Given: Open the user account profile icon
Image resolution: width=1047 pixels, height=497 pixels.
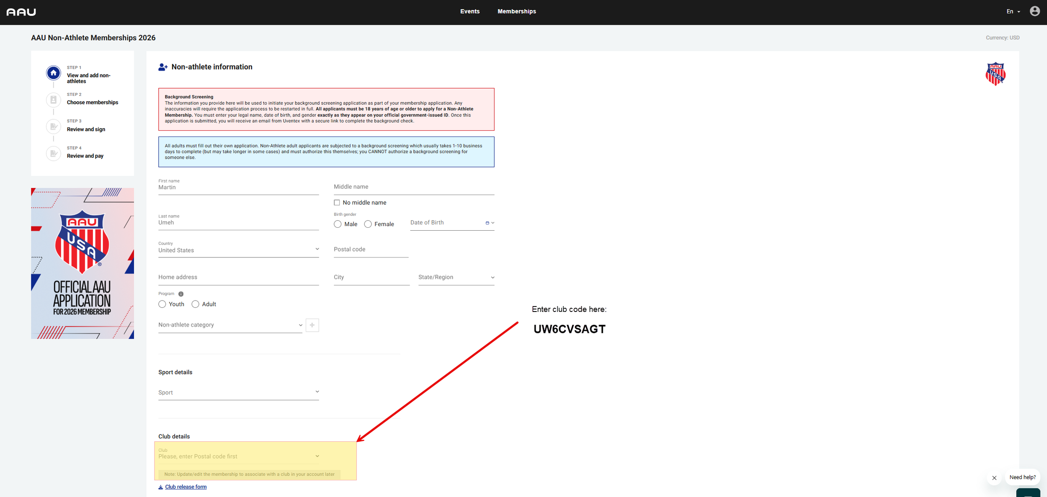Looking at the screenshot, I should tap(1034, 11).
